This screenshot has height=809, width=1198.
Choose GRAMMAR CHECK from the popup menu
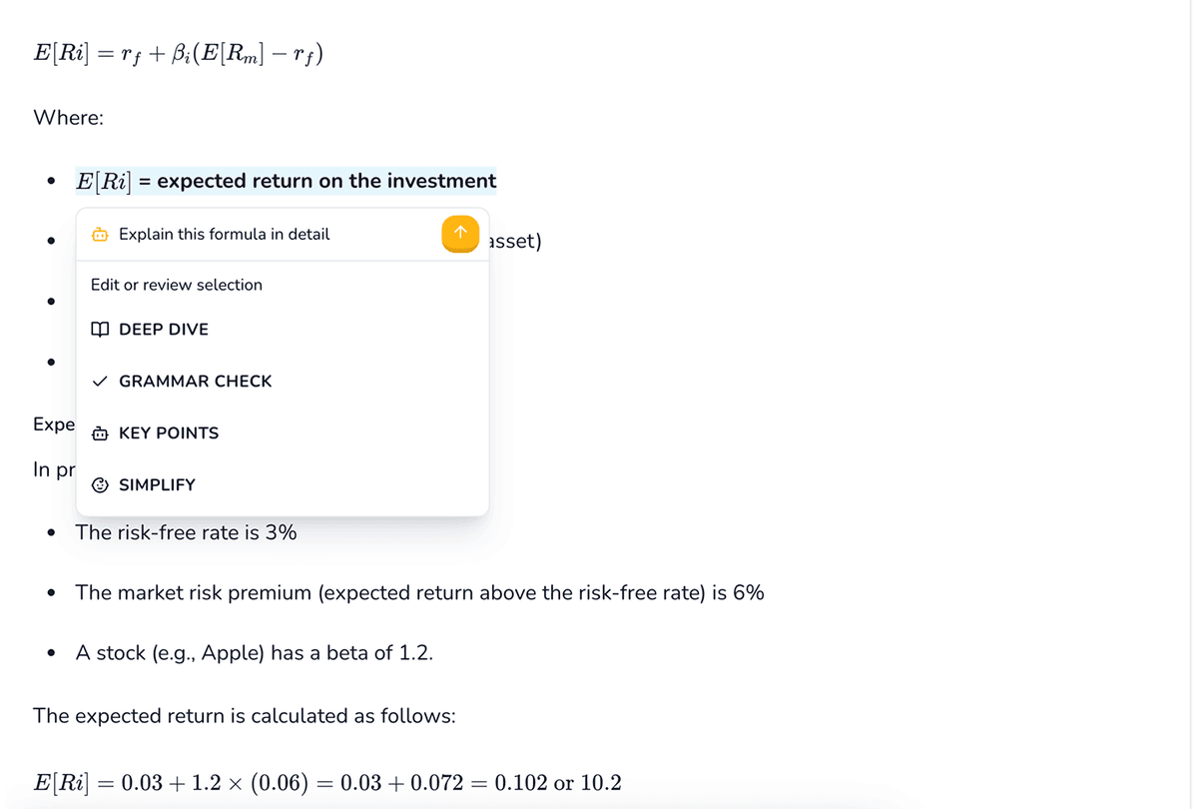(195, 381)
